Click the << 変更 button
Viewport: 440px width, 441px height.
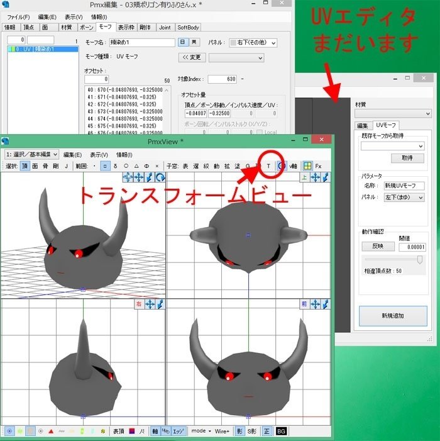[192, 58]
